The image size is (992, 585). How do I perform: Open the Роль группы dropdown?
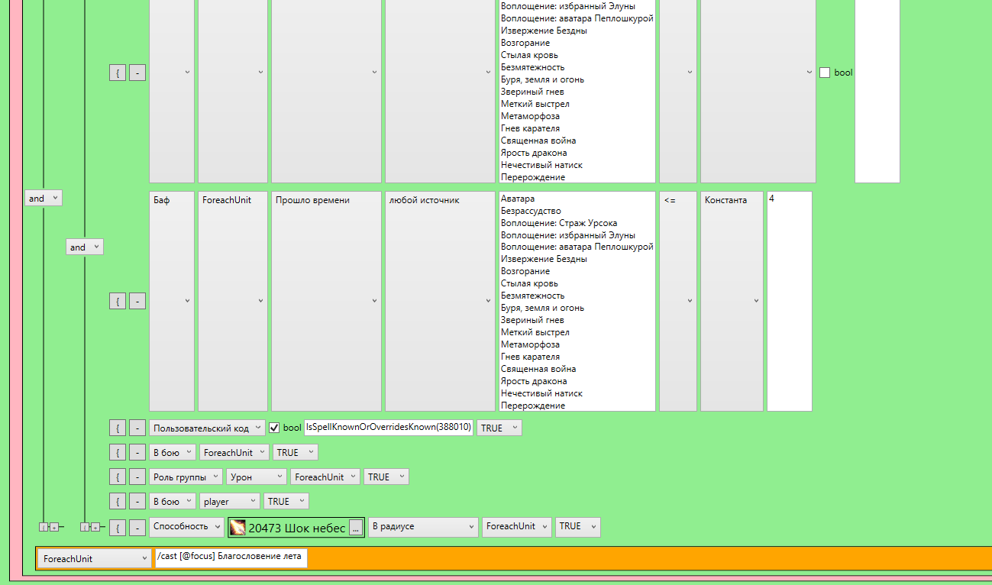[x=186, y=477]
